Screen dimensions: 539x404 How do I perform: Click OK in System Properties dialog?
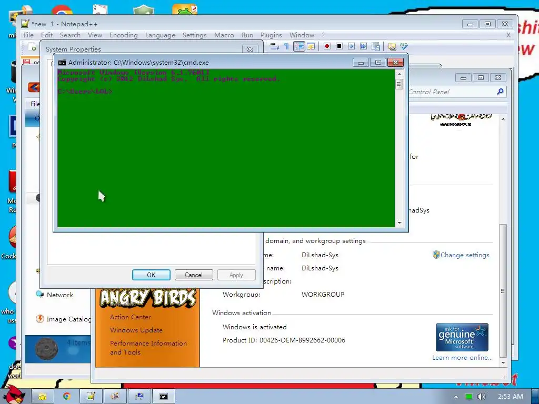coord(151,275)
